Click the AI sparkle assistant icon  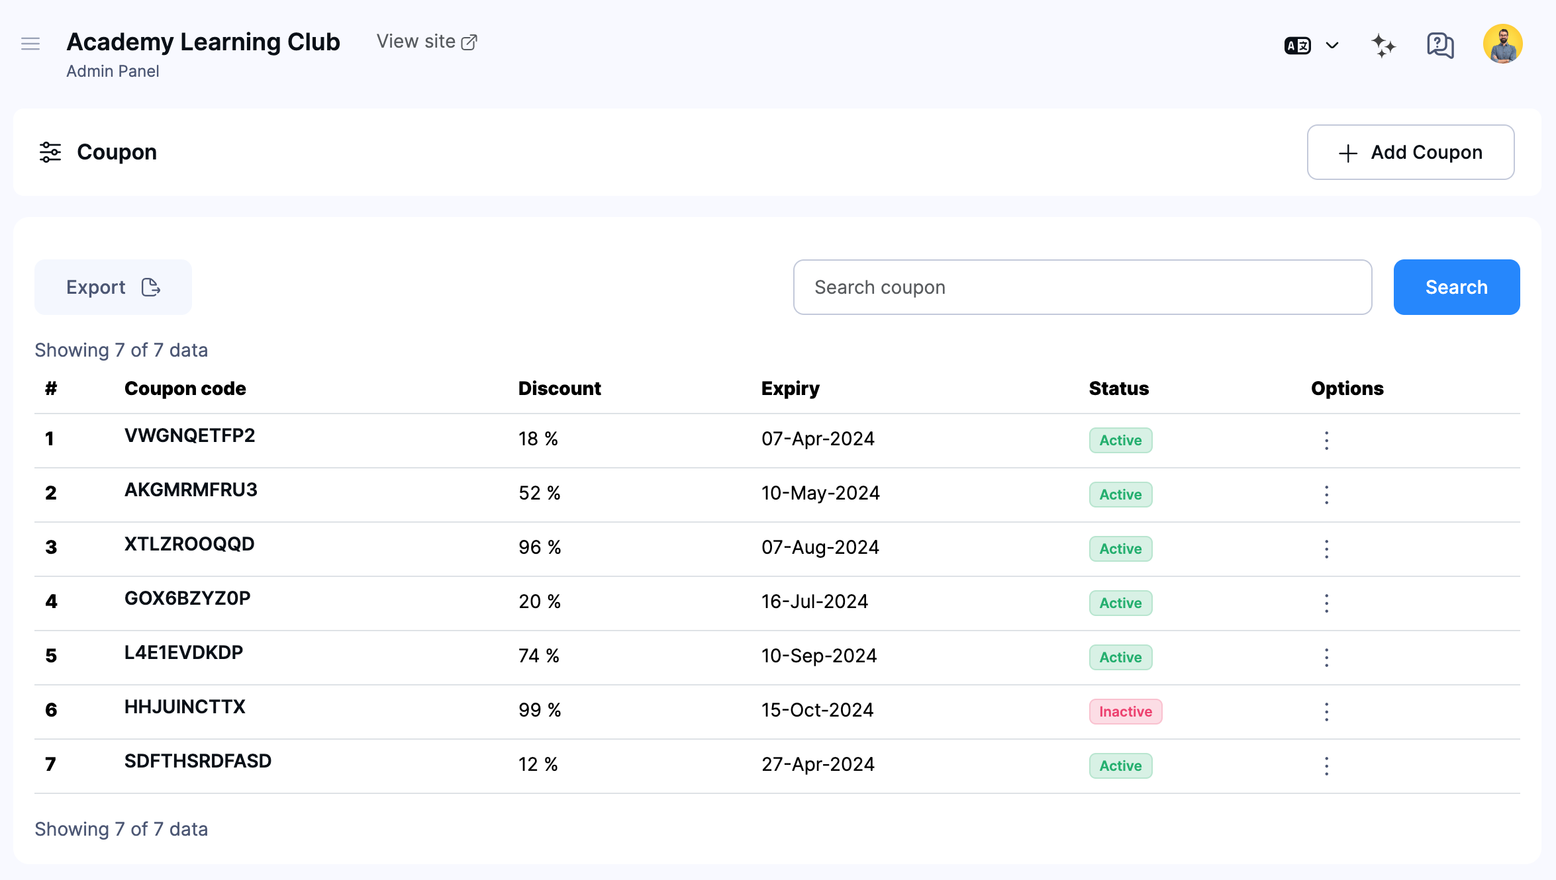1383,44
